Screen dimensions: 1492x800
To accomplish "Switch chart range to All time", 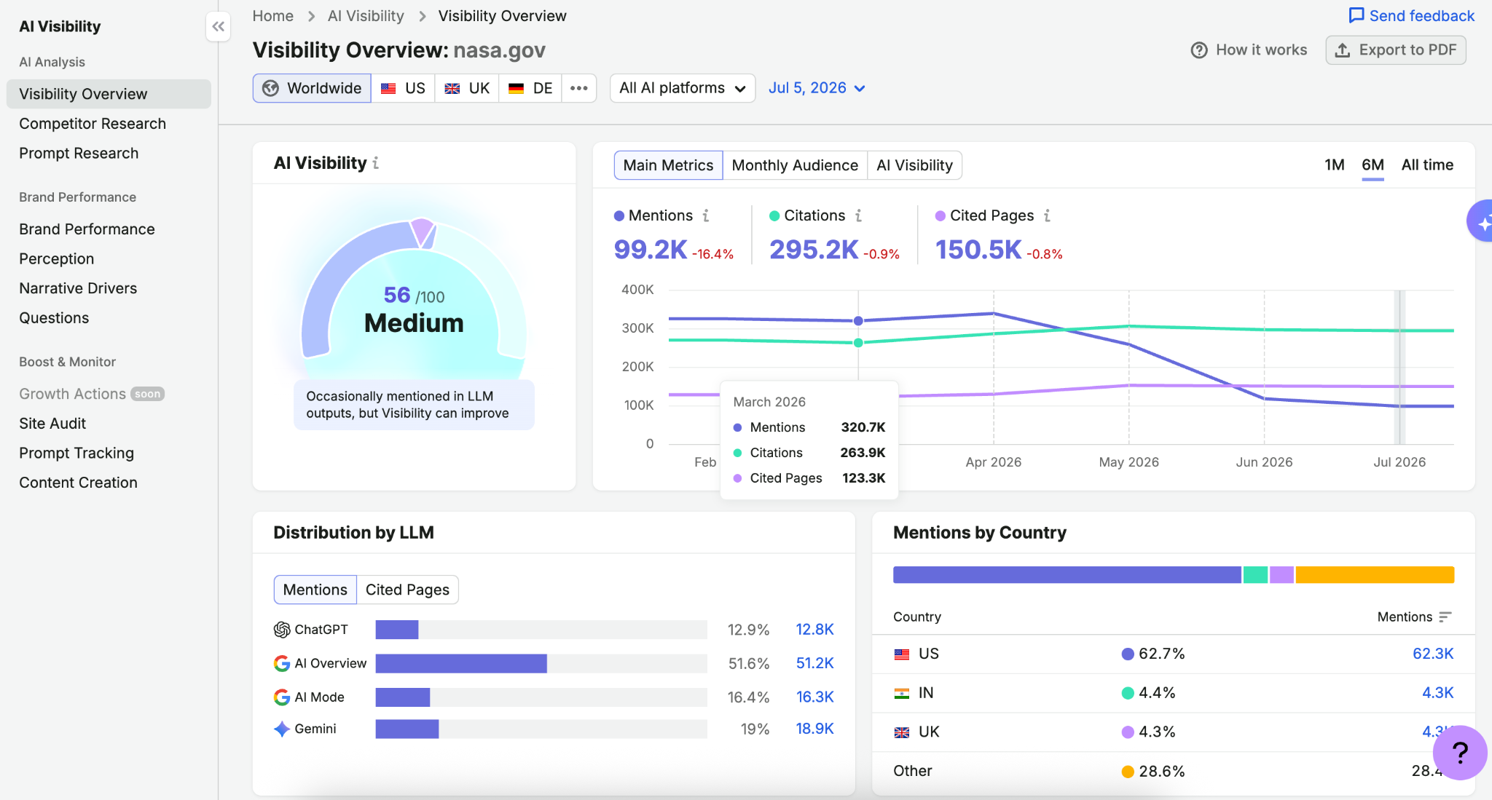I will point(1427,165).
